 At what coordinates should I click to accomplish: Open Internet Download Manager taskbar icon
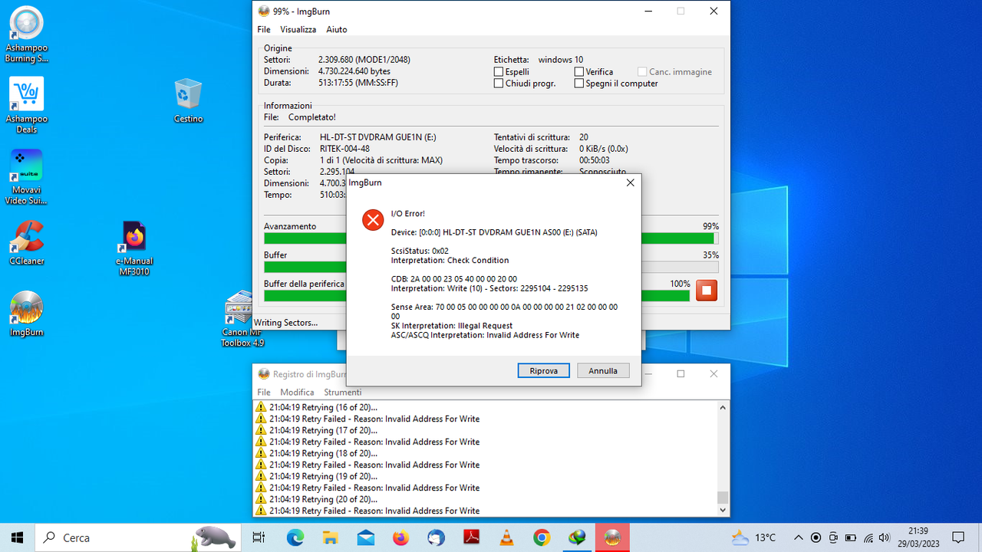point(577,537)
